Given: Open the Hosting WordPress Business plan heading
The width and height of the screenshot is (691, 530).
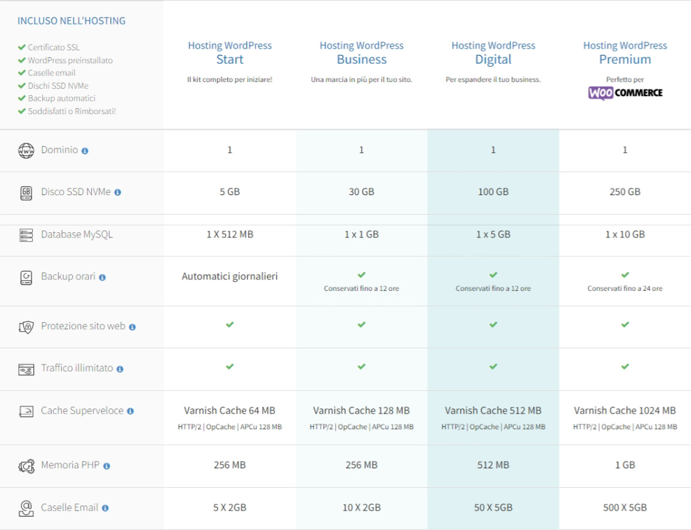Looking at the screenshot, I should [x=362, y=52].
